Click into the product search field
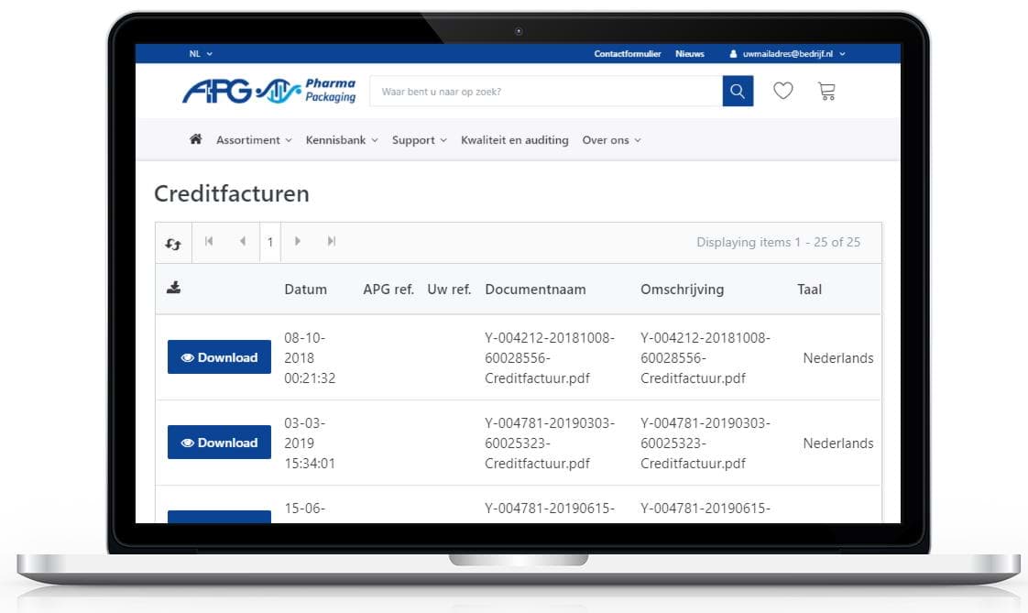The height and width of the screenshot is (613, 1028). click(545, 92)
